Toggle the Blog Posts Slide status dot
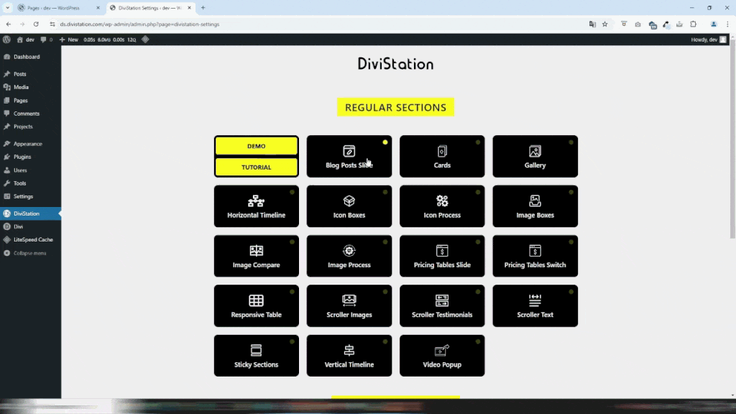 coord(385,142)
